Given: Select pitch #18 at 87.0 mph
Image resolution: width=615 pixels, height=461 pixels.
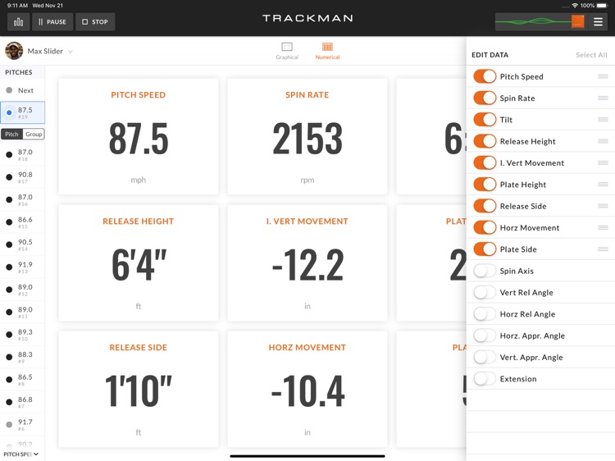Looking at the screenshot, I should [x=22, y=154].
